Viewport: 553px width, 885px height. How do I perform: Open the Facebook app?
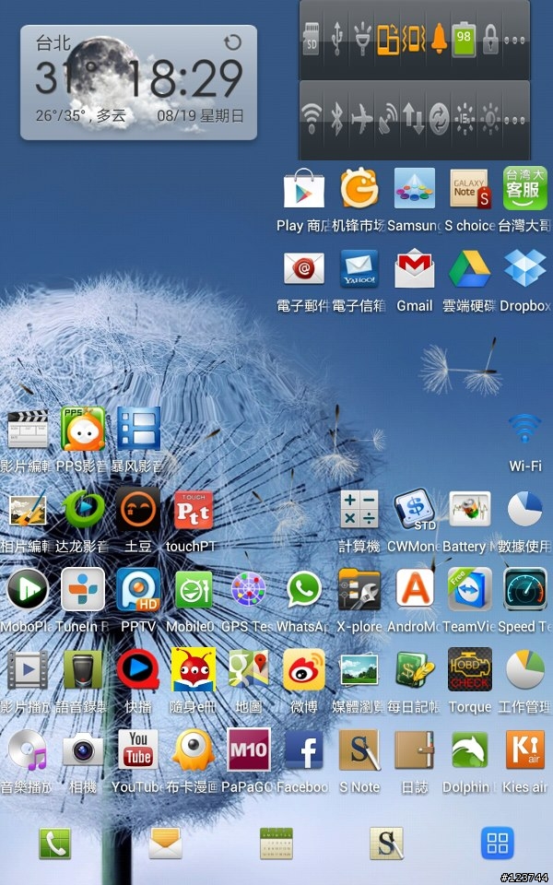(303, 749)
